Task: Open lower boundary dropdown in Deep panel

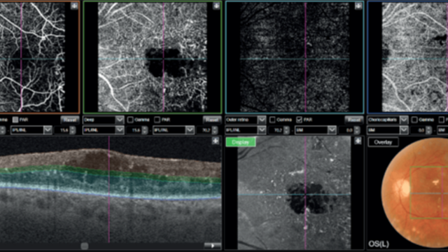Action: (174, 130)
